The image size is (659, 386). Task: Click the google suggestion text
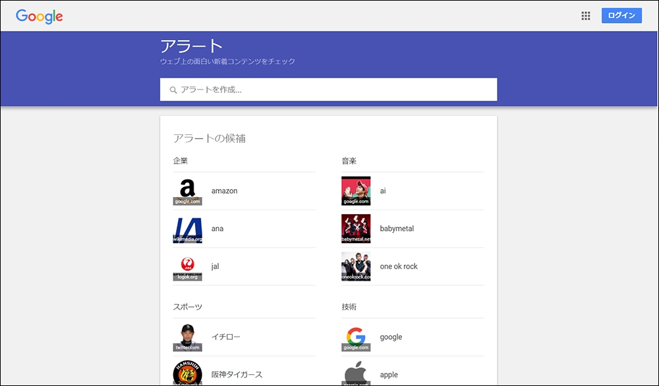pyautogui.click(x=391, y=337)
